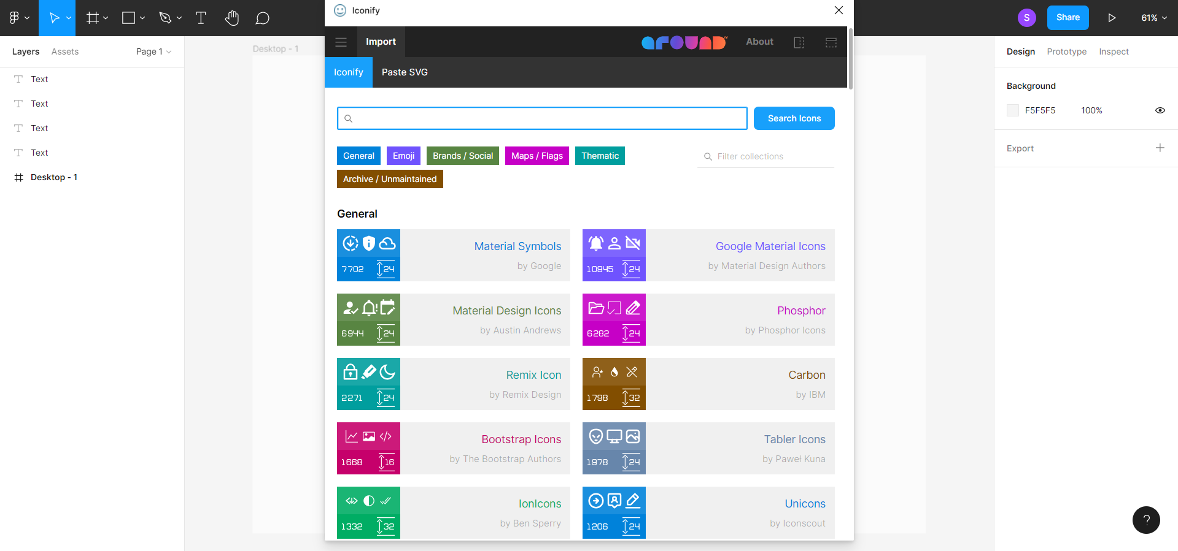Select the Rectangle shape tool

click(128, 18)
